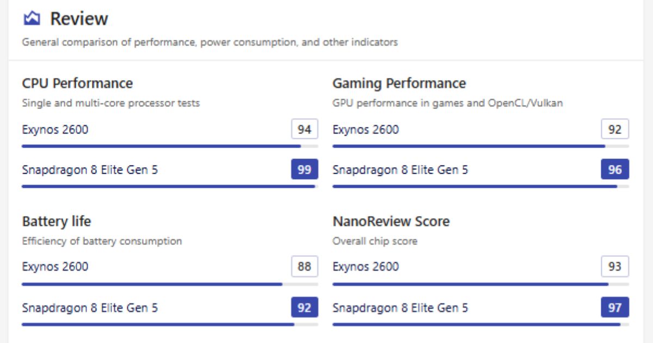Click the 96 badge beside Snapdragon 8 Elite Gen 5
Viewport: 653px width, 343px height.
click(617, 170)
